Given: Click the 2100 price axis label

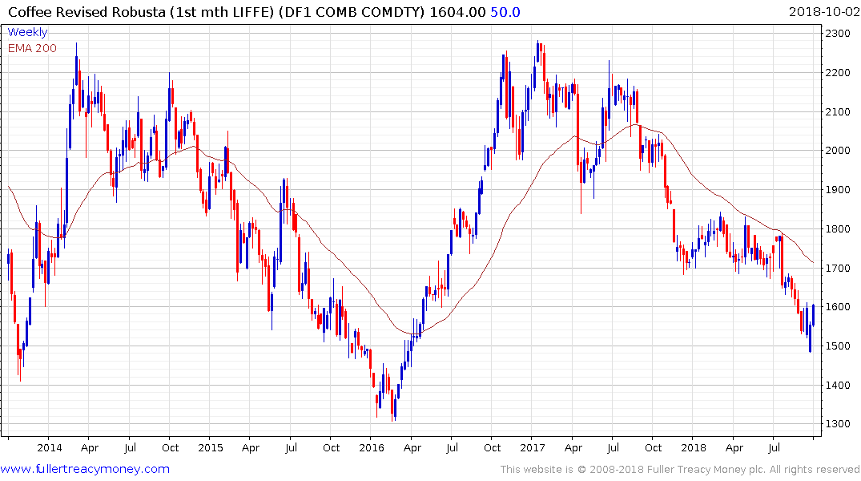Looking at the screenshot, I should (x=838, y=111).
